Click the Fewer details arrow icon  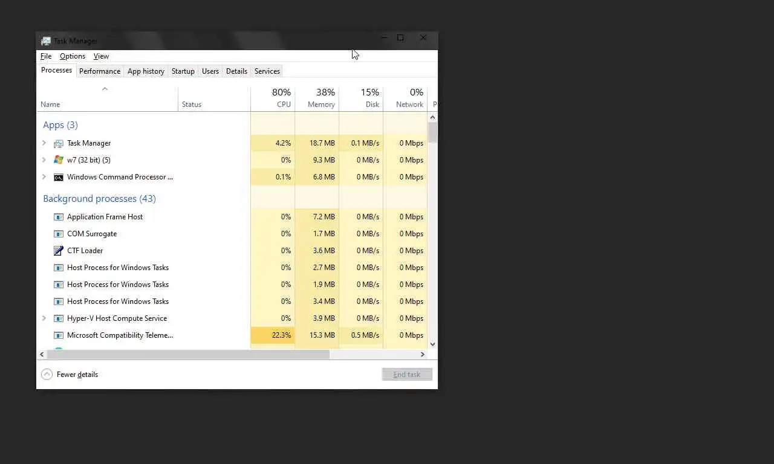coord(47,375)
